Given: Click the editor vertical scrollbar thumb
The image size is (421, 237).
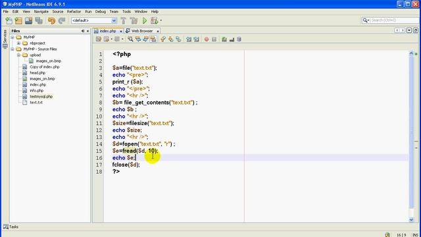Looking at the screenshot, I should 411,132.
